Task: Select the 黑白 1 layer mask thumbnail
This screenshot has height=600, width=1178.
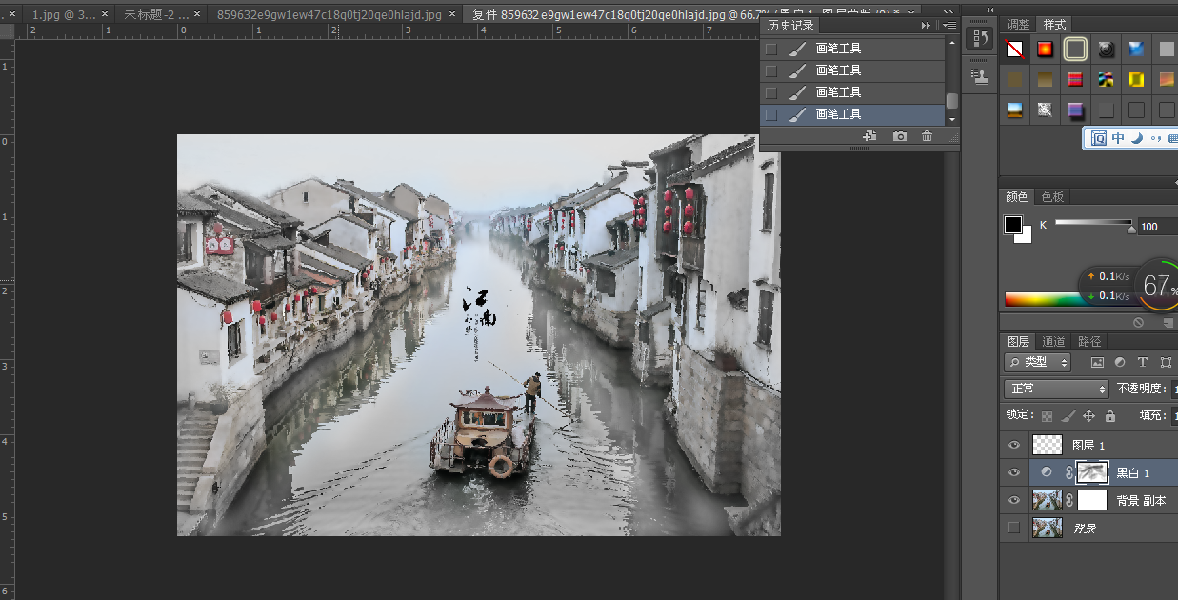Action: click(x=1092, y=472)
